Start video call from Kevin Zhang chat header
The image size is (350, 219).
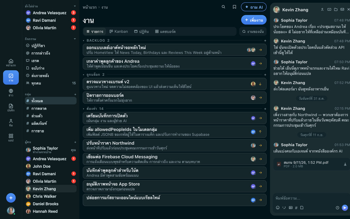click(x=329, y=10)
